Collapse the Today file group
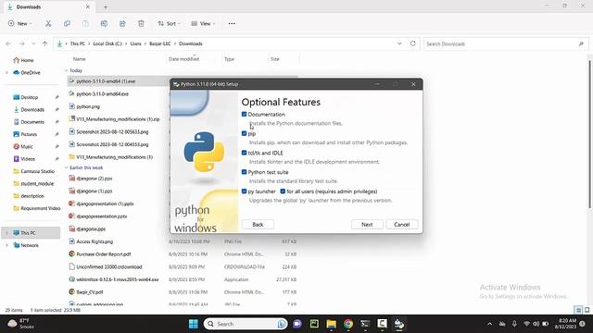 point(66,70)
